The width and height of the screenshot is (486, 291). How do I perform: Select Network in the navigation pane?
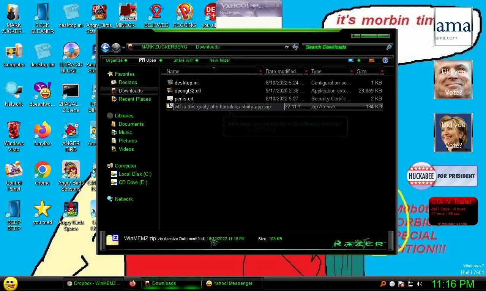coord(124,199)
